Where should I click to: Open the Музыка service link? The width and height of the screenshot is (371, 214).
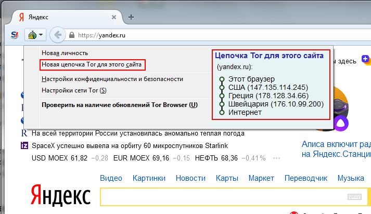pos(351,178)
